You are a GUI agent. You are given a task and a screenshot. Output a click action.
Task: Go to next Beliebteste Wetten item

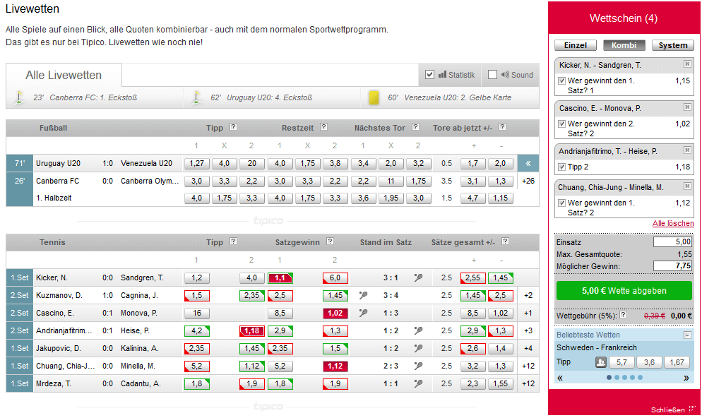coord(686,378)
